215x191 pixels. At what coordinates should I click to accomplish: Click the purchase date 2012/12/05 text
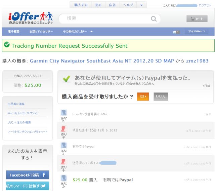32,76
